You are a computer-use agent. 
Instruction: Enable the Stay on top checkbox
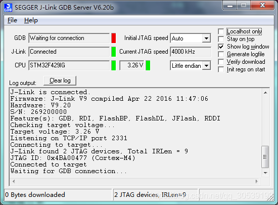[221, 39]
